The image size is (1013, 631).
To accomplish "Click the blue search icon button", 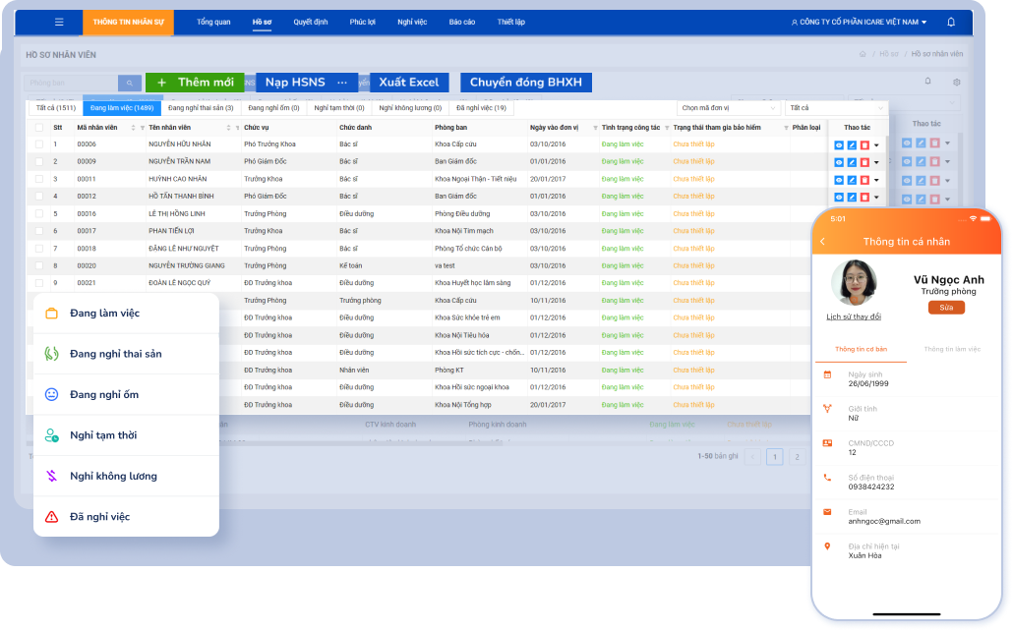I will 130,83.
